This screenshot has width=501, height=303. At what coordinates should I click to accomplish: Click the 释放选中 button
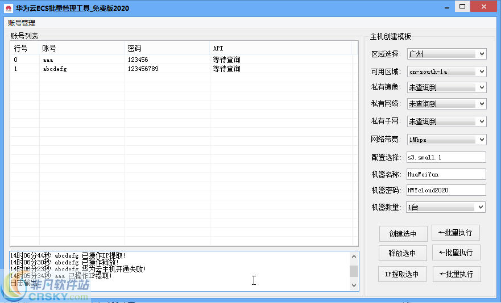403,253
